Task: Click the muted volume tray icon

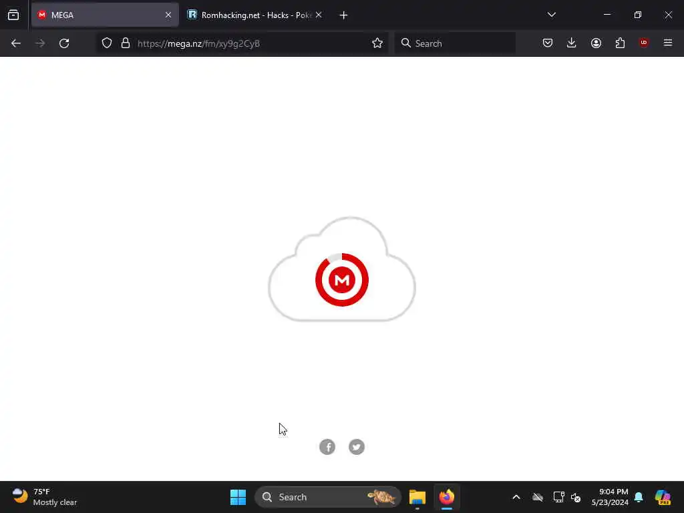Action: 576,497
